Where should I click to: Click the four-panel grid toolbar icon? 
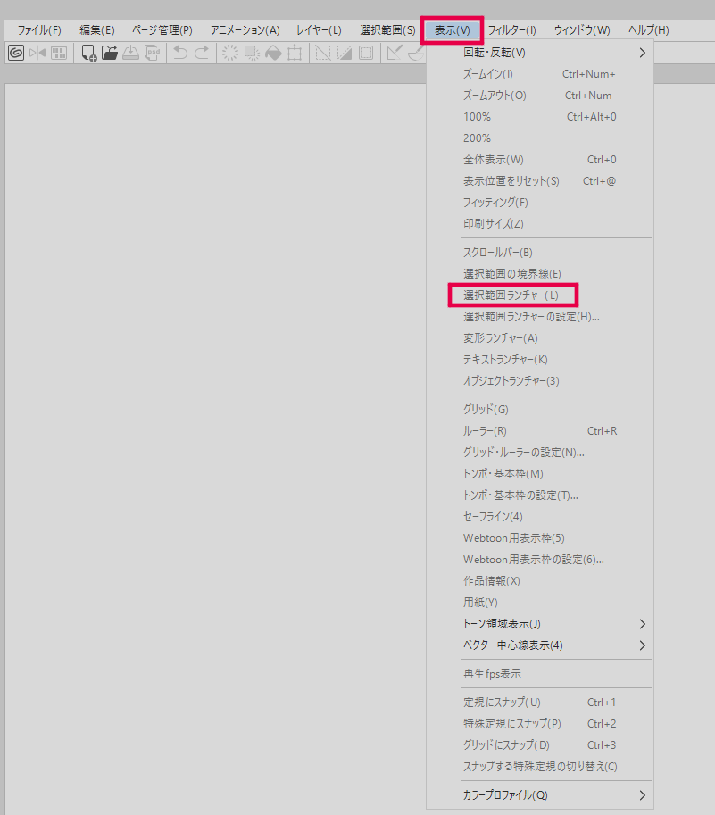pyautogui.click(x=59, y=53)
